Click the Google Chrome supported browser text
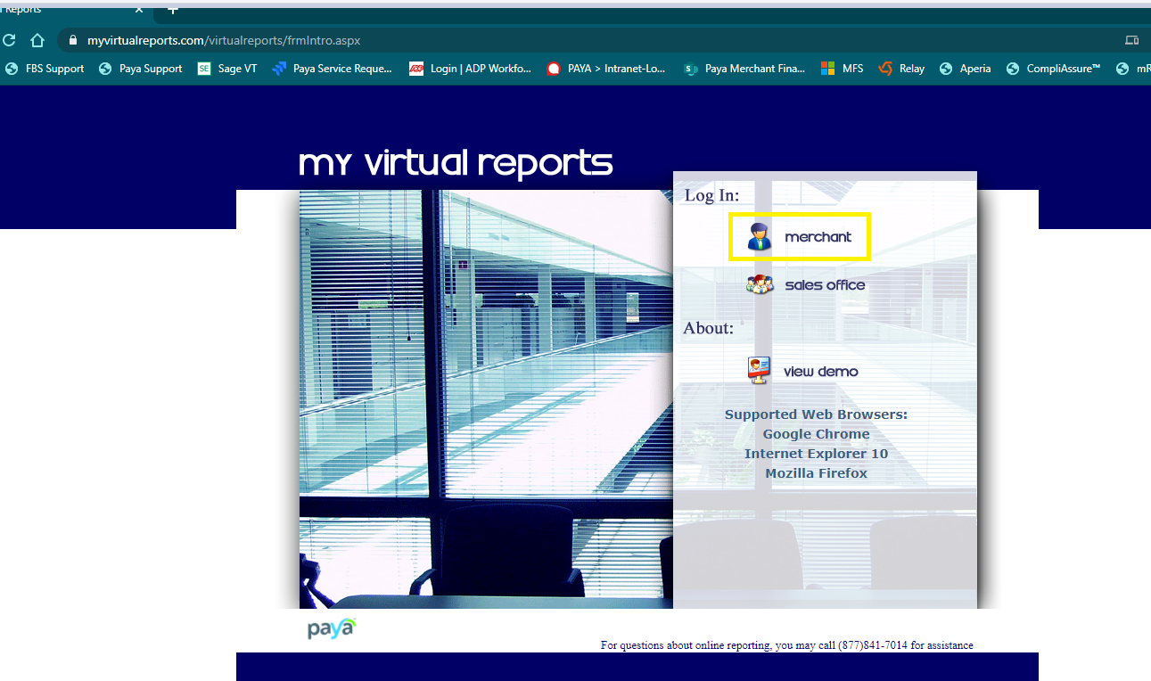1151x681 pixels. pyautogui.click(x=816, y=434)
